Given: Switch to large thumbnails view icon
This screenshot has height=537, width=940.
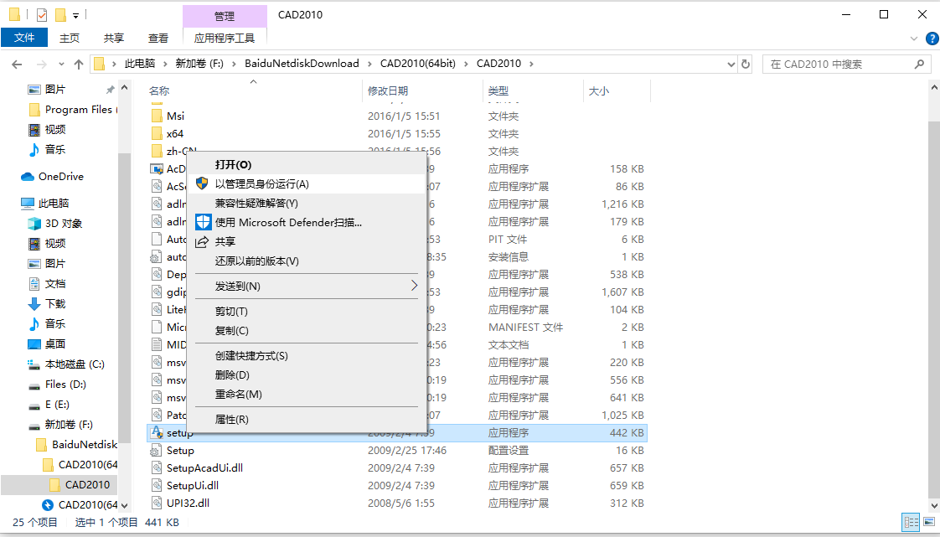Looking at the screenshot, I should (x=928, y=523).
